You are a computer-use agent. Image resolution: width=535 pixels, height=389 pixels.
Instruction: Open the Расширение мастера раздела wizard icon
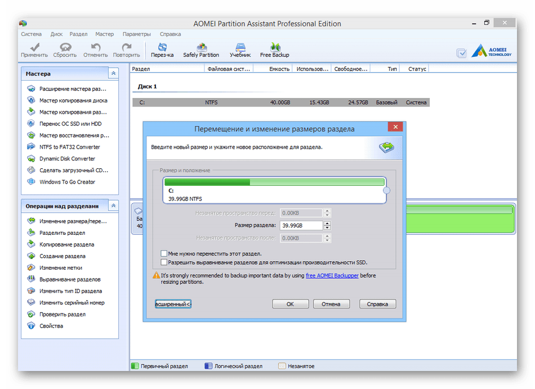tap(31, 88)
